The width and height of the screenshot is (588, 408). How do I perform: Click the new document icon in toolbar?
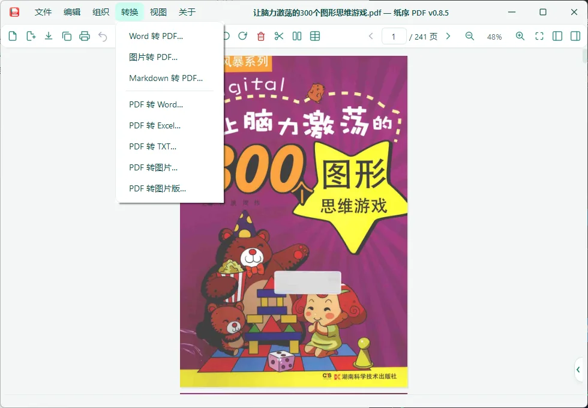[13, 36]
